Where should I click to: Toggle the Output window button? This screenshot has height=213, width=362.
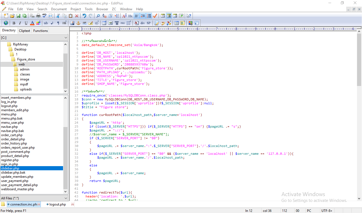tap(175, 16)
